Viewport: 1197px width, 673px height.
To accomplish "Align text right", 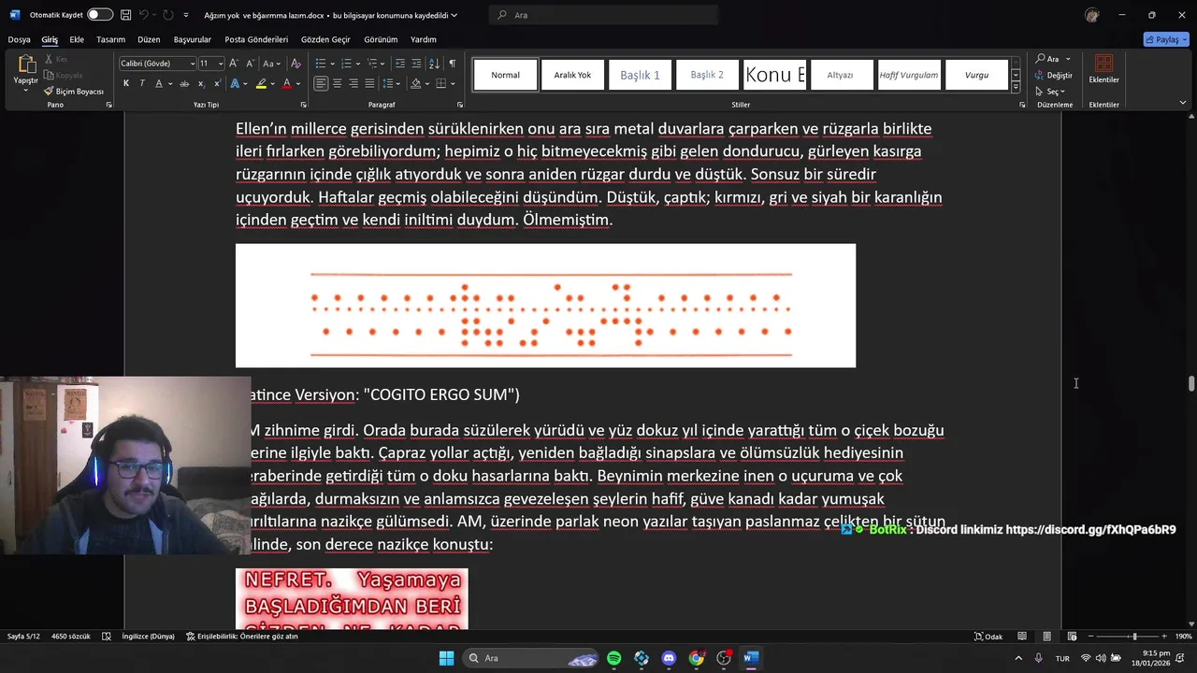I will point(353,83).
